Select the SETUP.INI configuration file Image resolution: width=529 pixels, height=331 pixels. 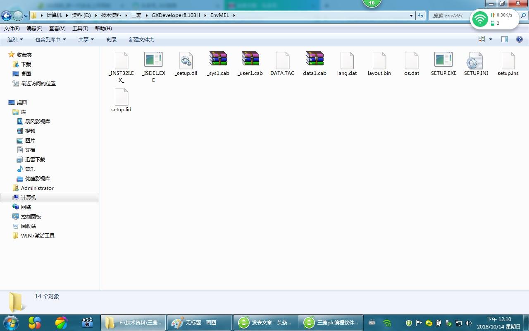476,60
